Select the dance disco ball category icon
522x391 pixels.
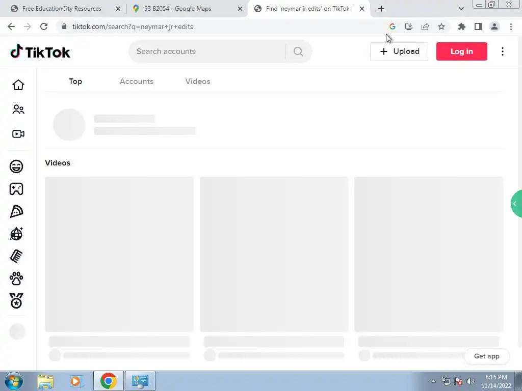point(16,234)
